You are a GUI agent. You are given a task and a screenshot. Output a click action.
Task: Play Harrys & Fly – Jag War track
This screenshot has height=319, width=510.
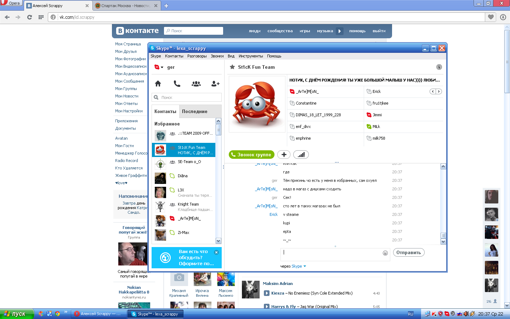click(267, 307)
